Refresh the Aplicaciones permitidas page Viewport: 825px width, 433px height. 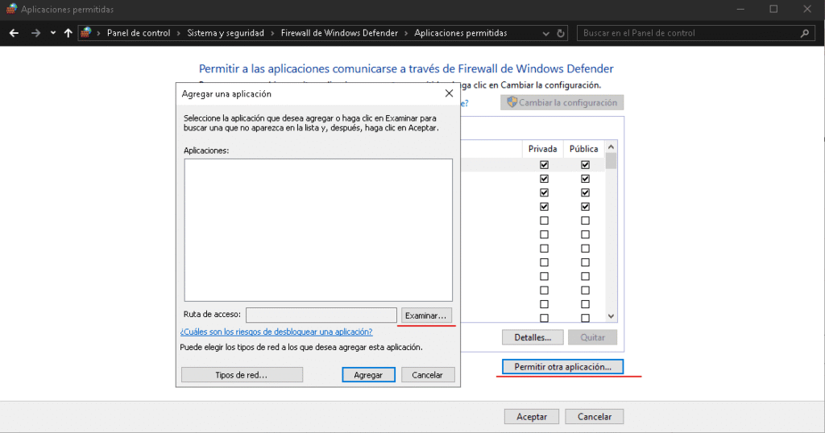coord(562,33)
